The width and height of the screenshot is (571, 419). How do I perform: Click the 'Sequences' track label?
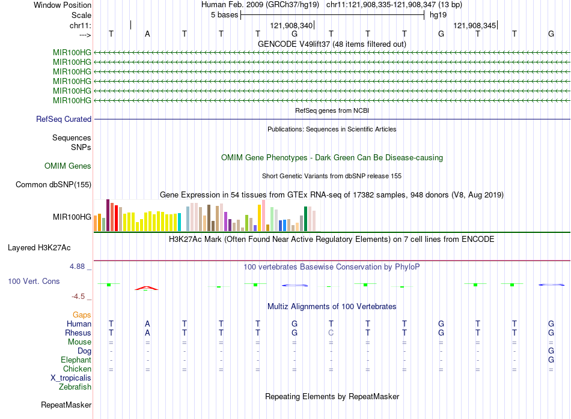[72, 138]
